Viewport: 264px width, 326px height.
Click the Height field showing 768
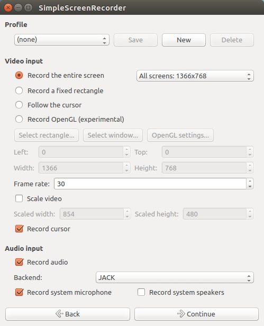[204, 168]
